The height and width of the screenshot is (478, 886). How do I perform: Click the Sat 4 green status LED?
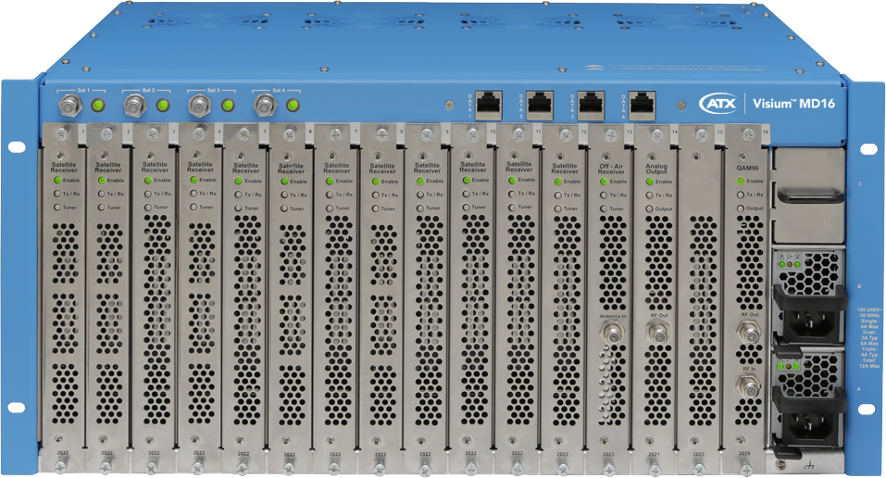292,106
